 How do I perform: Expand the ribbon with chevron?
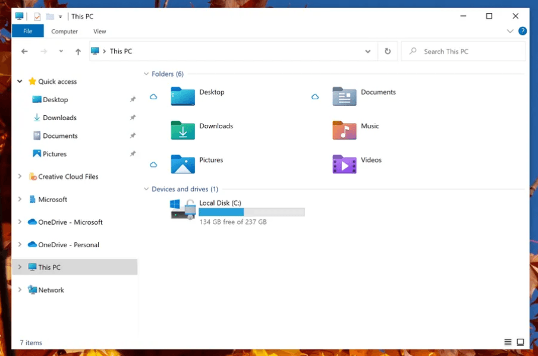pyautogui.click(x=510, y=31)
